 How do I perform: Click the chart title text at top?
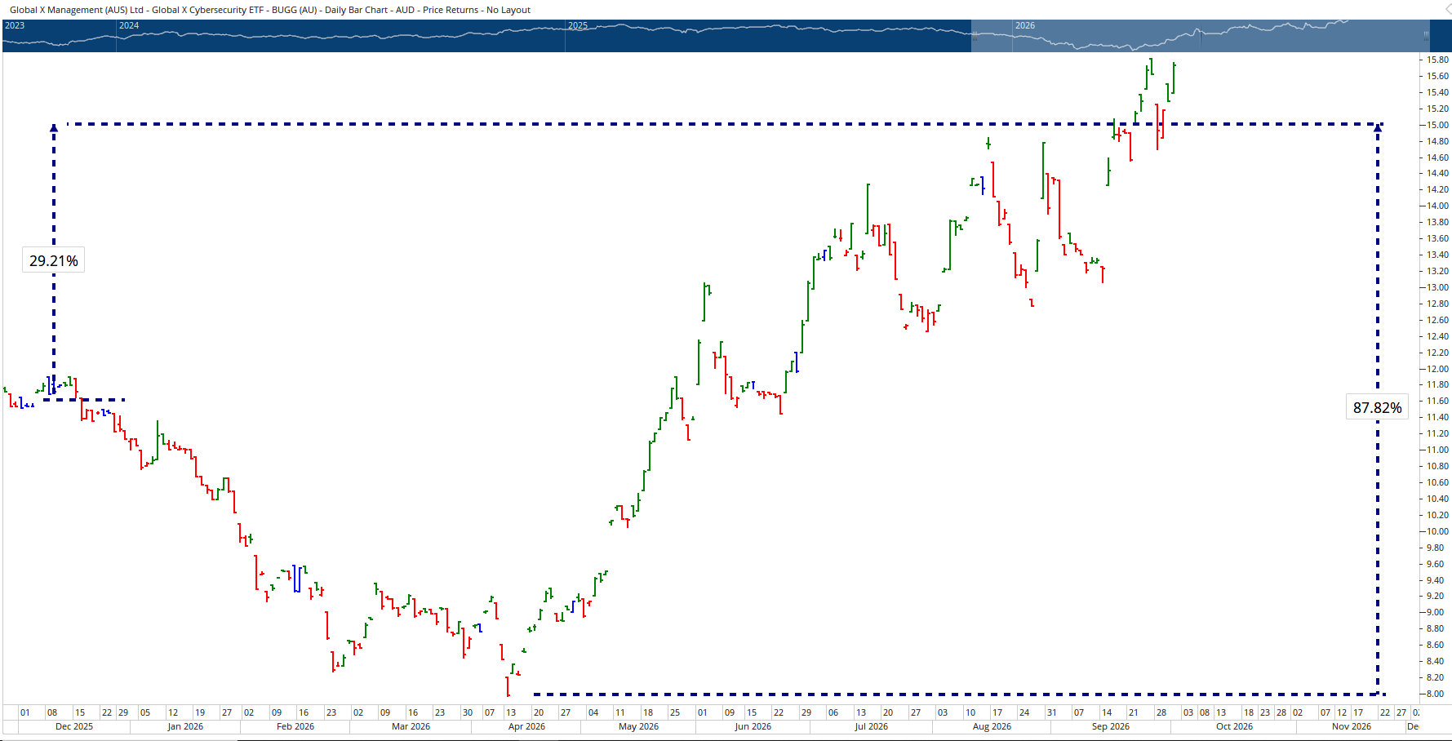coord(270,10)
